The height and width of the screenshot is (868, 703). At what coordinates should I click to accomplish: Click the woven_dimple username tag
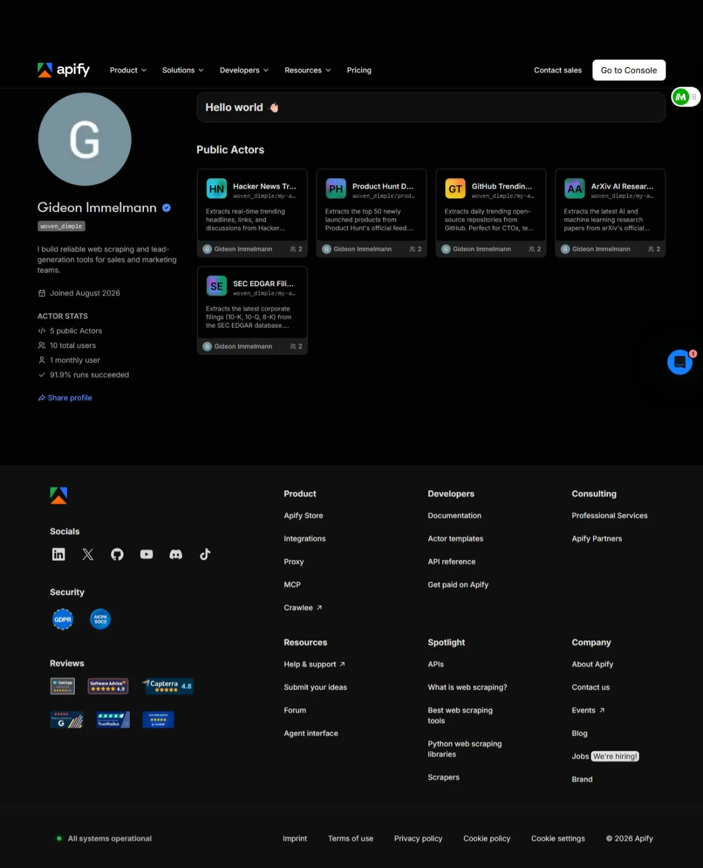(x=61, y=226)
